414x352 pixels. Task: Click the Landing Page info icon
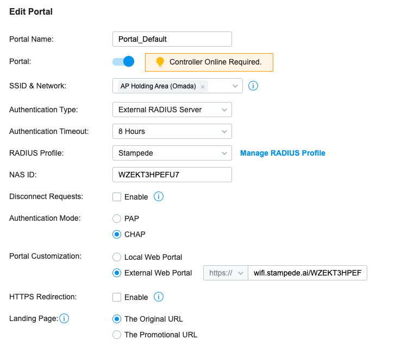[x=64, y=318]
